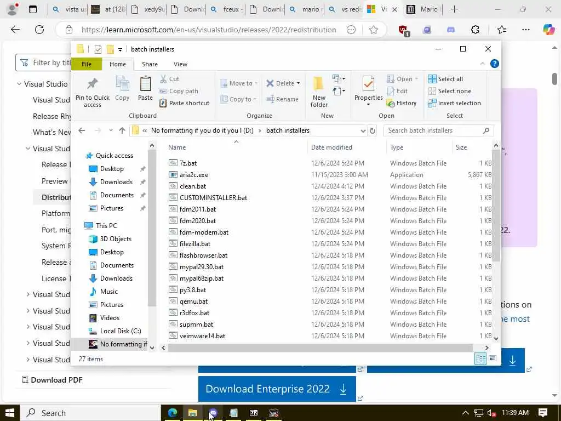
Task: Open 7-Zip from the taskbar
Action: pos(254,413)
